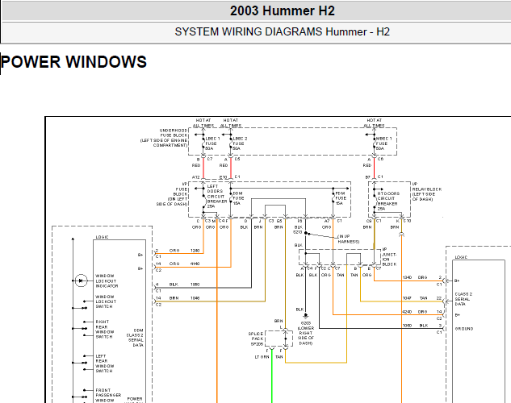Click "CLASS 2 SERIAL DATA" in right module
The width and height of the screenshot is (511, 403).
coord(463,299)
